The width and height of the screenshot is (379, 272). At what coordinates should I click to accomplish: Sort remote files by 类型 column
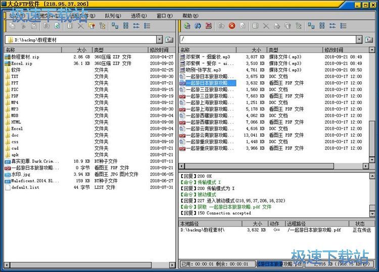pos(295,50)
